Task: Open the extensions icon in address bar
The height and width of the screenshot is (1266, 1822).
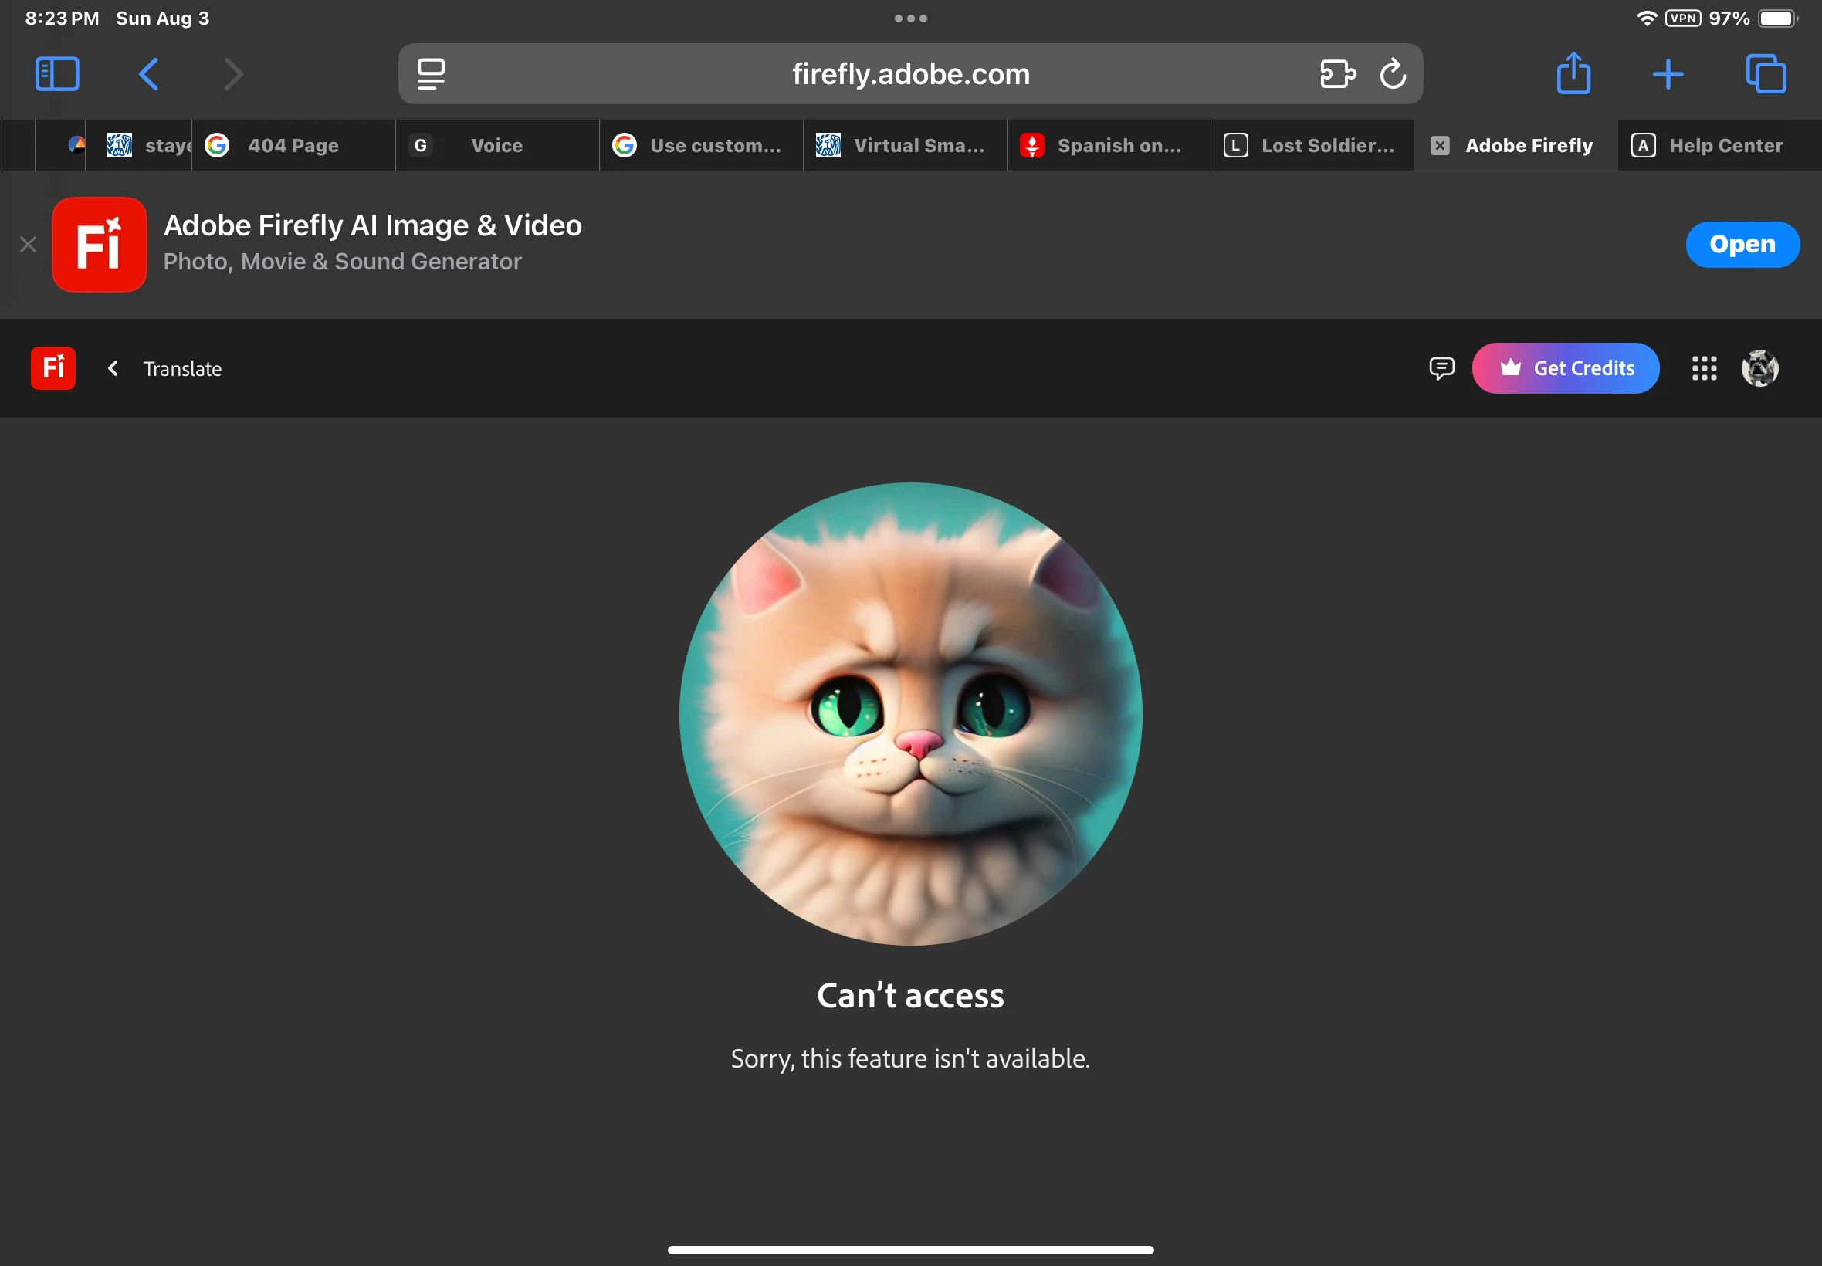Action: [x=1337, y=74]
